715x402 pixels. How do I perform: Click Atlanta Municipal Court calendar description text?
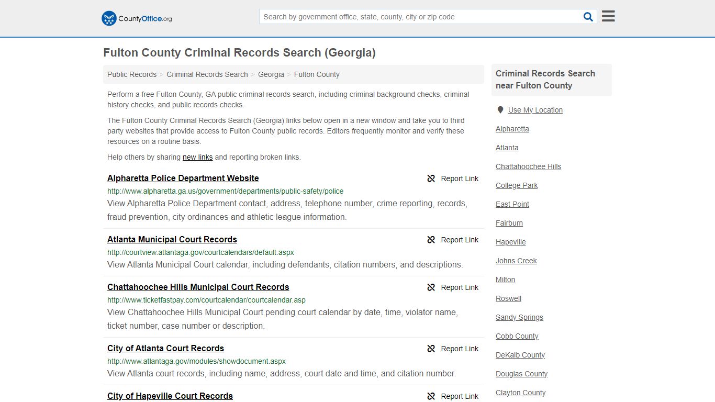[285, 264]
